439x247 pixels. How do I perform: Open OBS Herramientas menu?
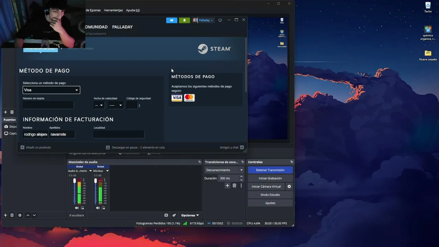pyautogui.click(x=113, y=10)
